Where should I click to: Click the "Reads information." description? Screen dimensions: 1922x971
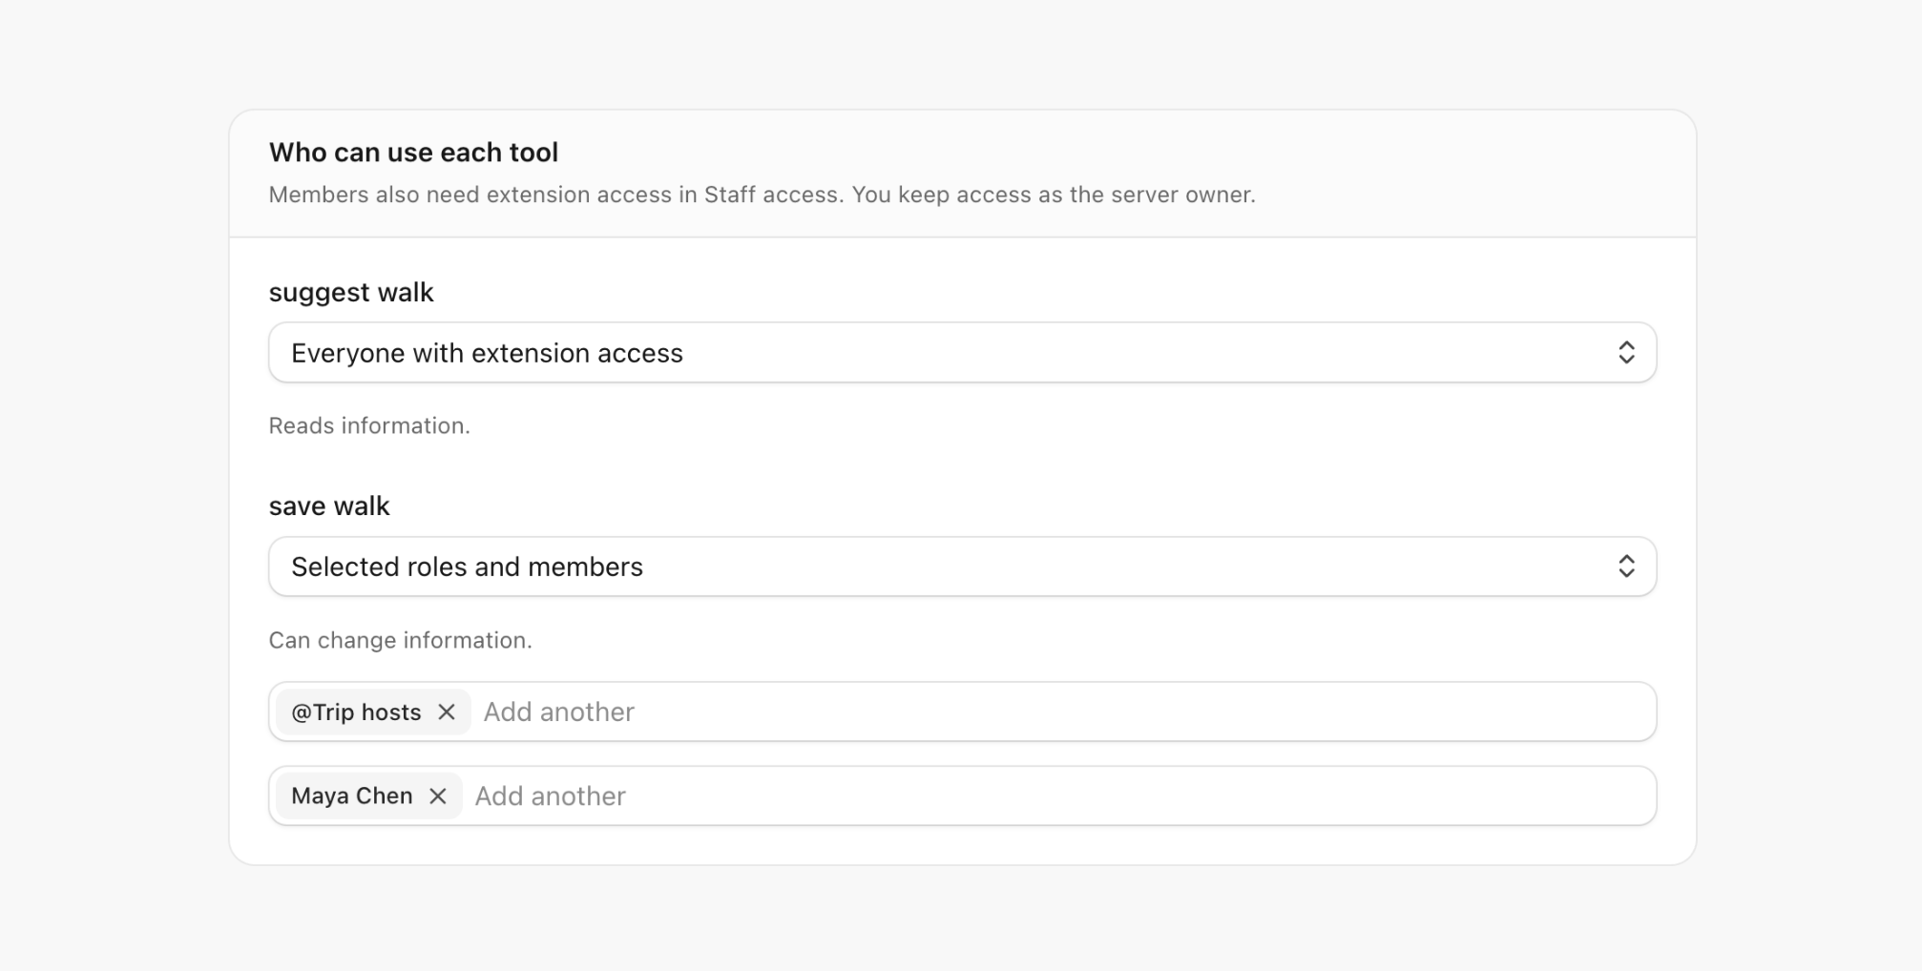click(369, 425)
